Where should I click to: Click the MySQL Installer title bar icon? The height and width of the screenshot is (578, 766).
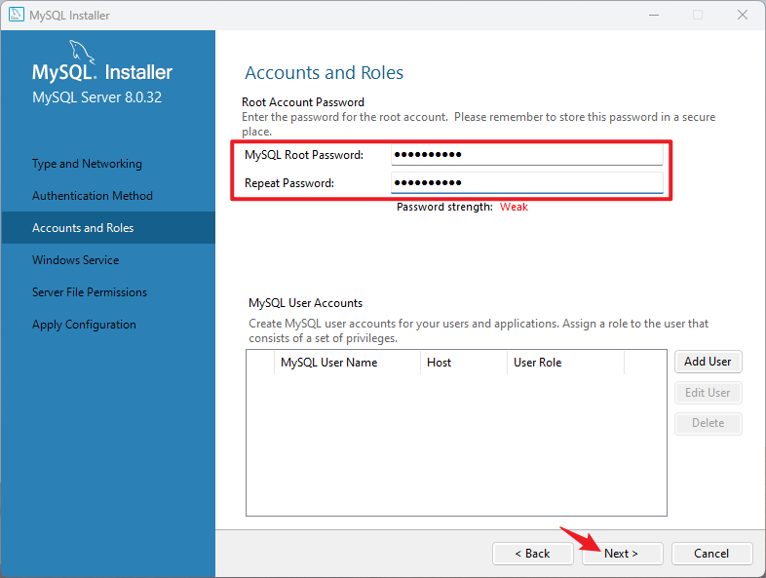click(17, 15)
